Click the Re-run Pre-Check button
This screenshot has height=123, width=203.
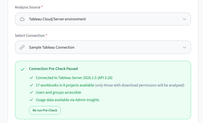coord(45,110)
